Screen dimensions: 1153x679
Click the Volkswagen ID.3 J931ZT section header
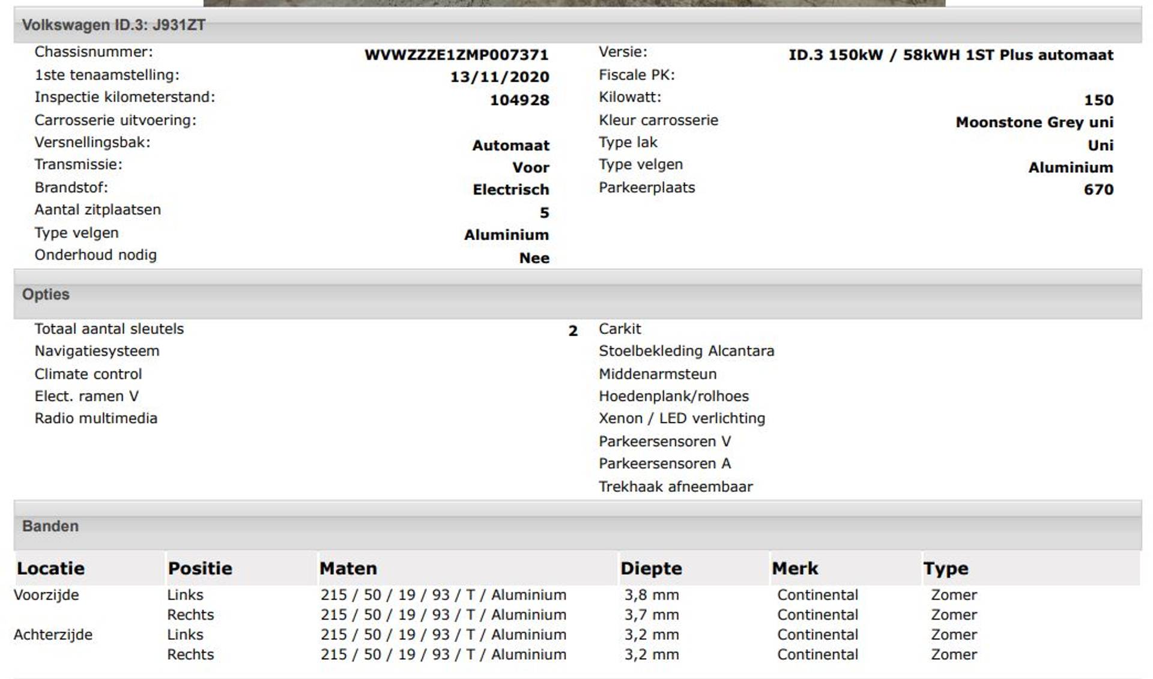click(113, 25)
